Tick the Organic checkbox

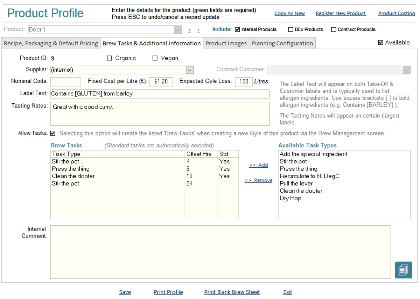click(x=110, y=58)
